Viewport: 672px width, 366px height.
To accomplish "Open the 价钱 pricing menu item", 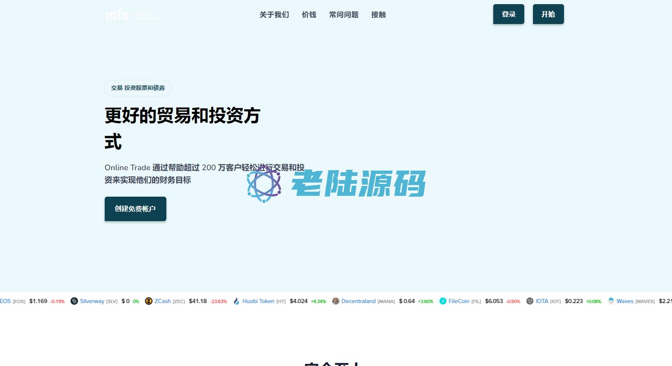I will tap(309, 15).
